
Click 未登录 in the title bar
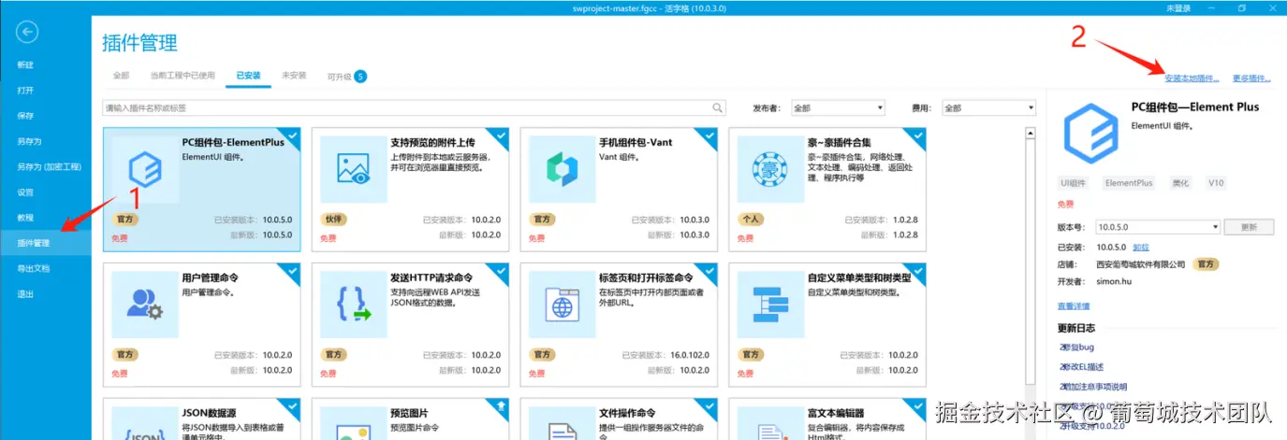coord(1178,7)
